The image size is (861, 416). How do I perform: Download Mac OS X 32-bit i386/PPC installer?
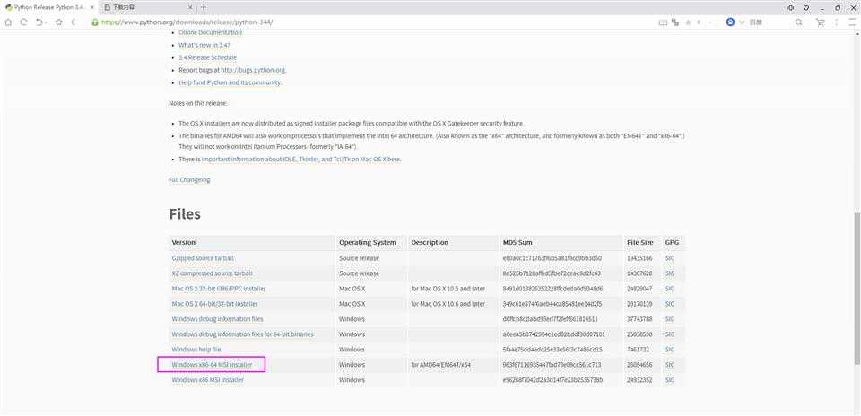(x=219, y=289)
